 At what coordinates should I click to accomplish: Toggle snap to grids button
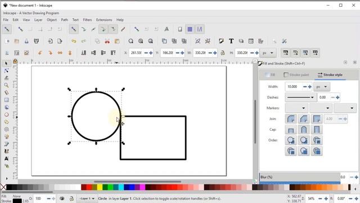[190, 29]
